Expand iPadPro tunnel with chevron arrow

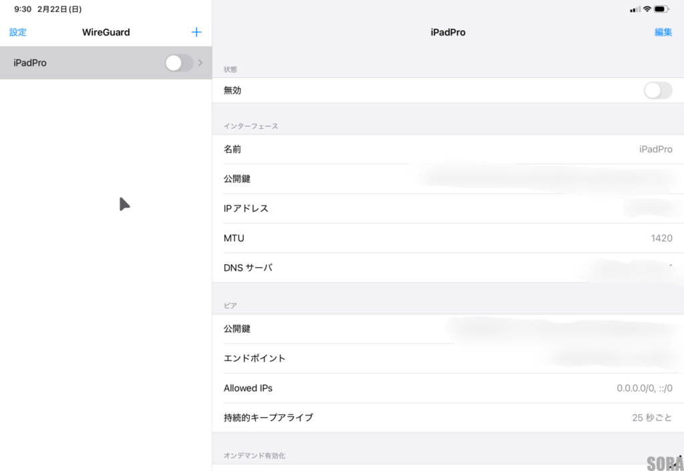tap(200, 63)
